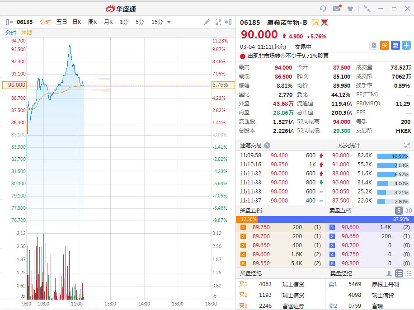
Task: Open the 成交统计 trade statistics tab
Action: (x=349, y=146)
